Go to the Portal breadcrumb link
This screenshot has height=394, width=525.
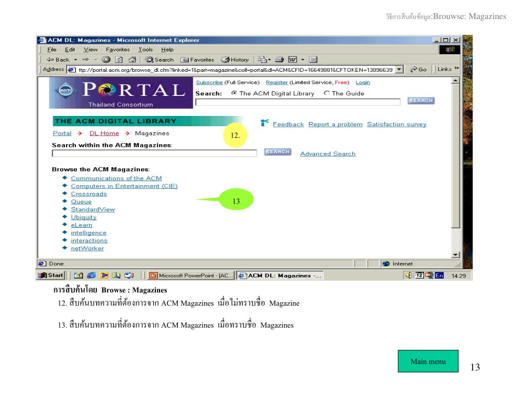(62, 133)
